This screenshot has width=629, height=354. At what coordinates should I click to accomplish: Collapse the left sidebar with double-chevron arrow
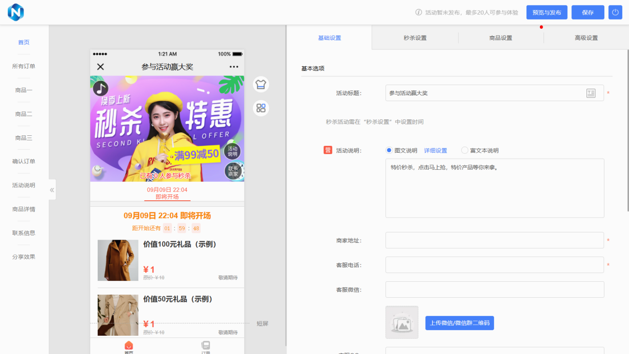tap(52, 190)
